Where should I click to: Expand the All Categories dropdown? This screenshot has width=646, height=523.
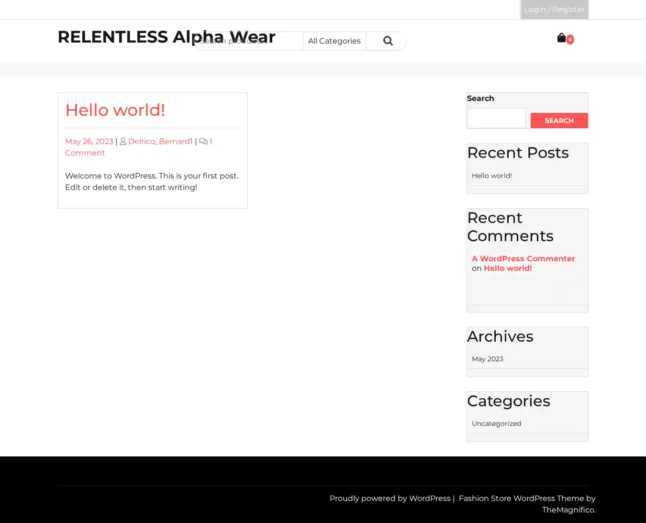tap(334, 41)
